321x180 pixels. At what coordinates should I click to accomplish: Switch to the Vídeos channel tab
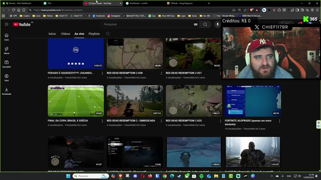65,34
